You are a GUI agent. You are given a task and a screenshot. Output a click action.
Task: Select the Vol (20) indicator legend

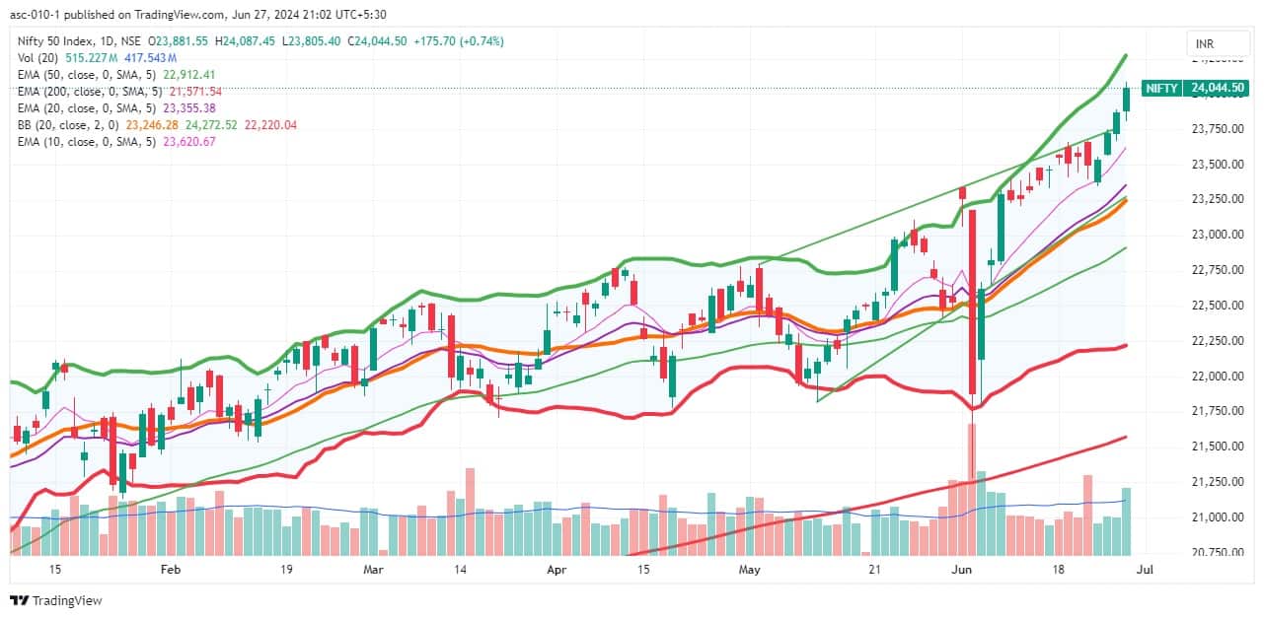click(37, 58)
